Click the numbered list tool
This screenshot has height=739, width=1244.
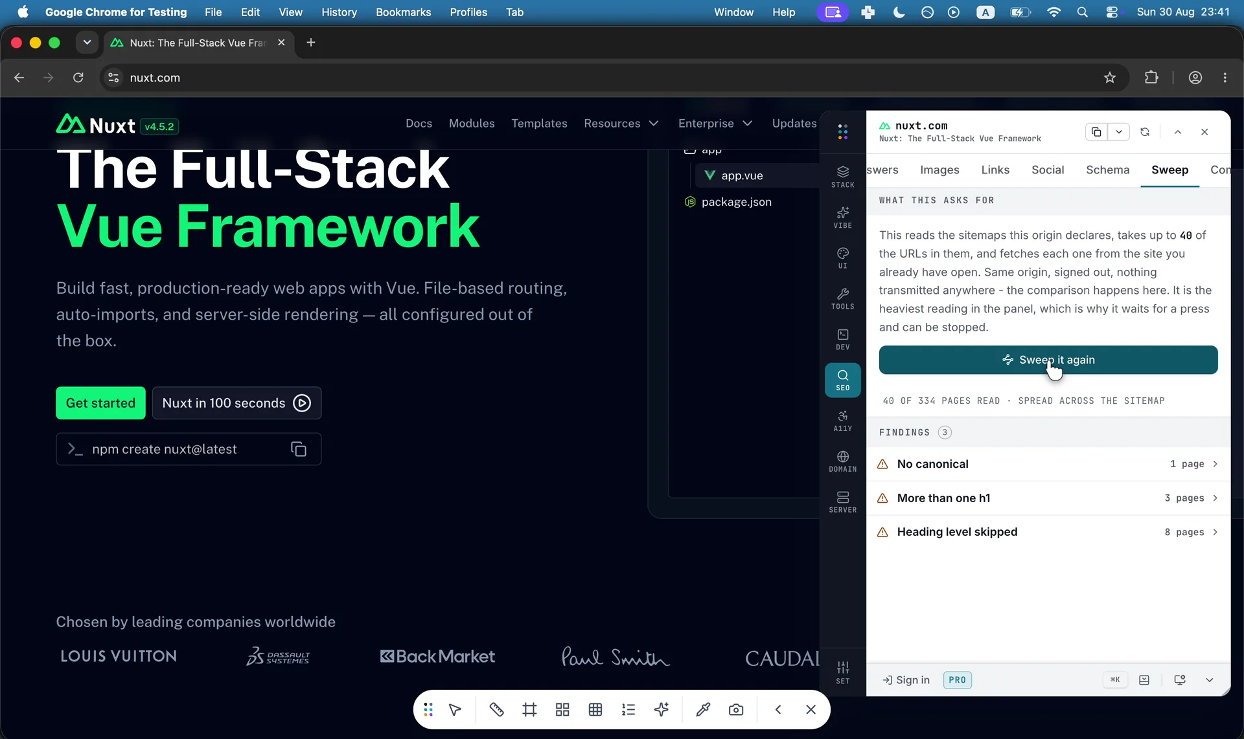tap(628, 710)
